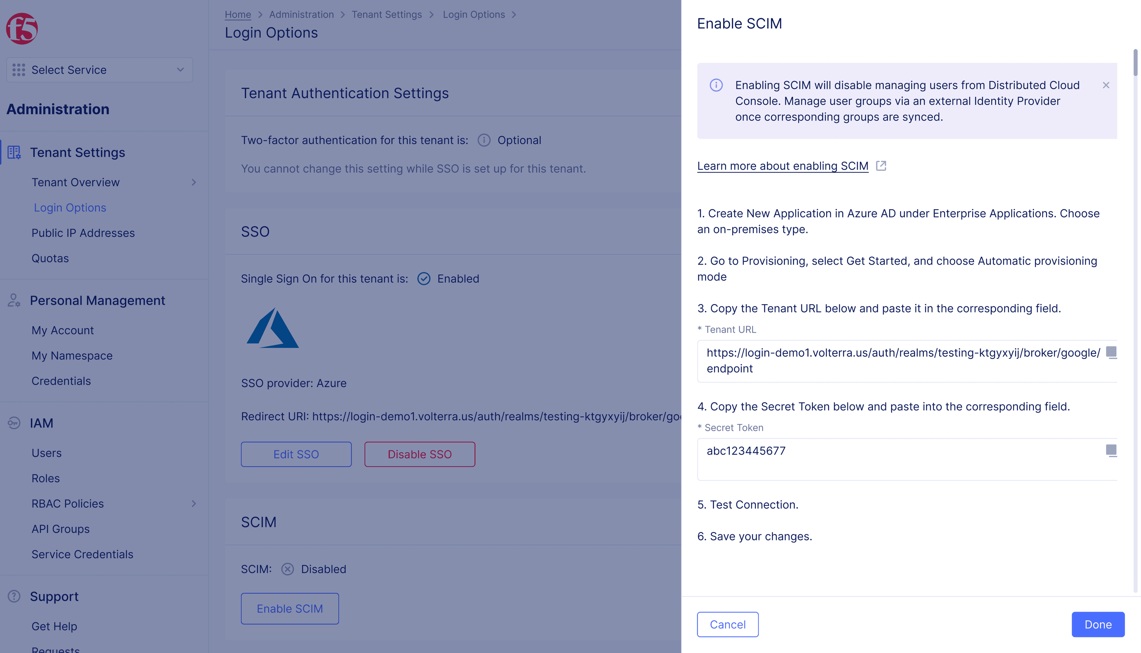Click Tenant Settings breadcrumb

click(x=387, y=14)
